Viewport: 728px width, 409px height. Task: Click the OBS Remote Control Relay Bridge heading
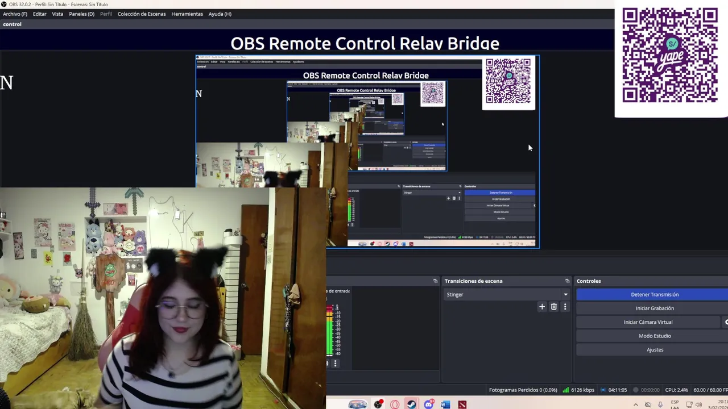pos(365,43)
